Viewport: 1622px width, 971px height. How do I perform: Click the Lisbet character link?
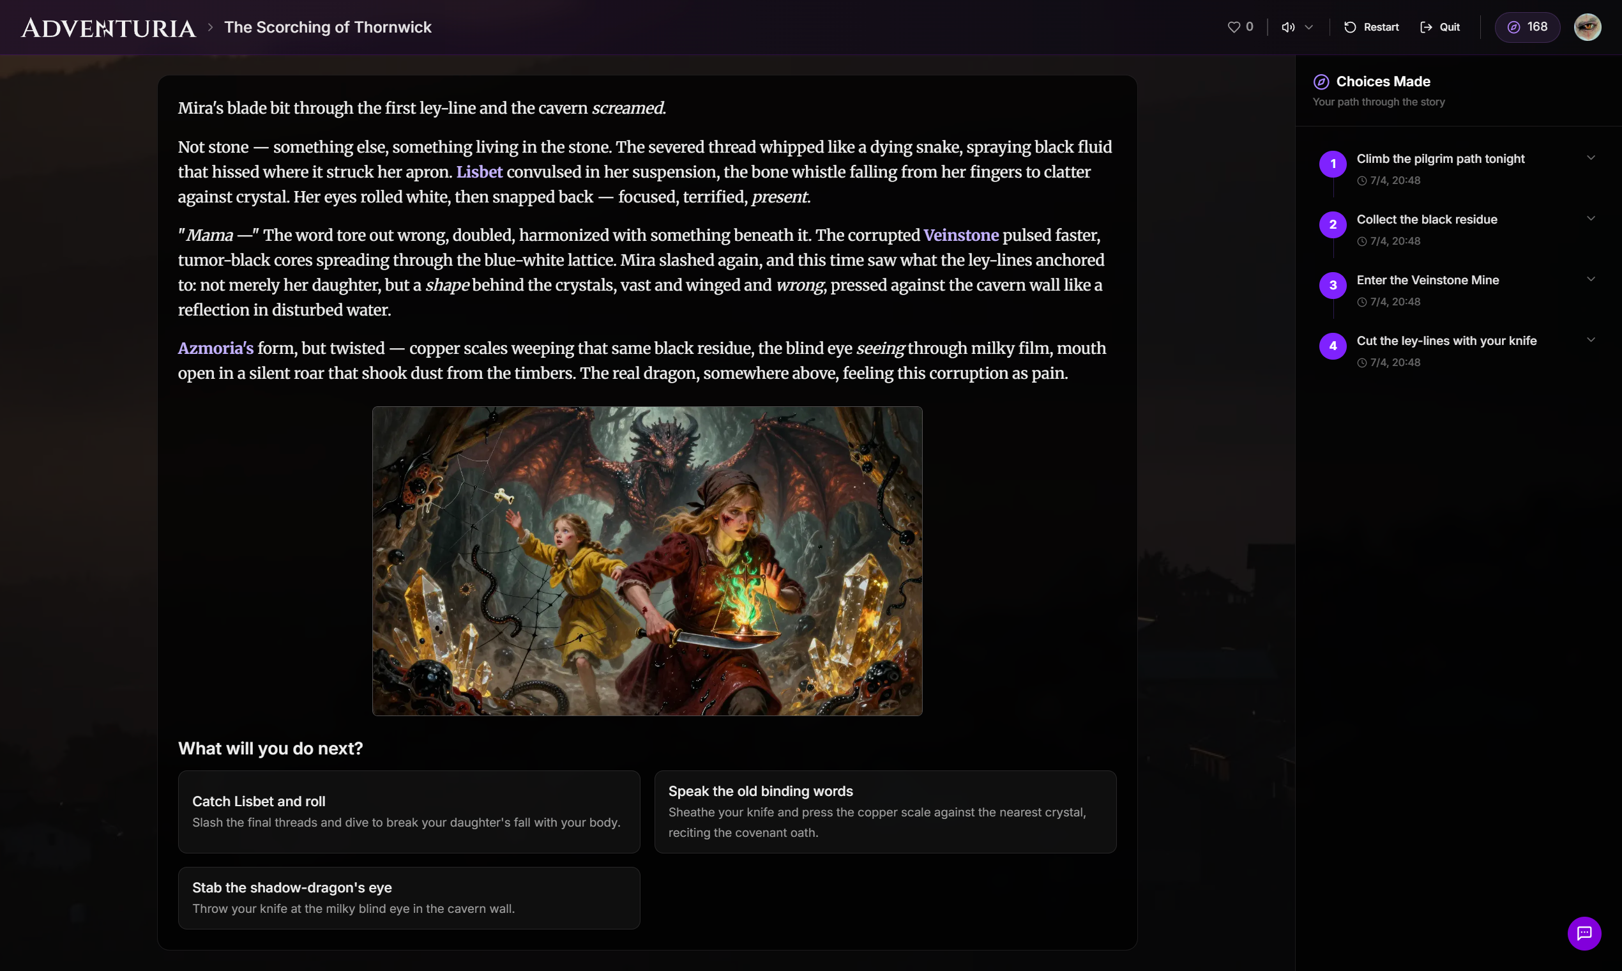pyautogui.click(x=479, y=172)
